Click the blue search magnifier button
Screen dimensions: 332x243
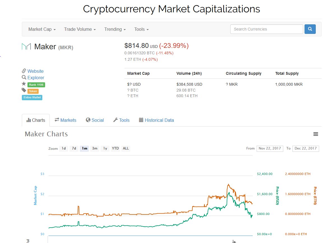pos(310,29)
